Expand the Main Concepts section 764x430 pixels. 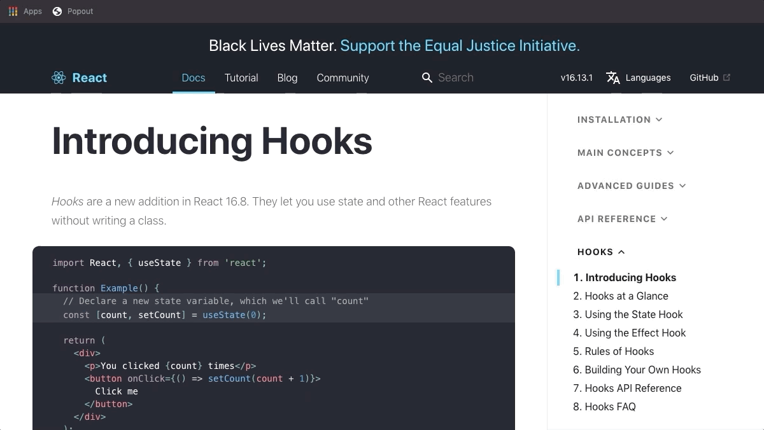click(625, 153)
